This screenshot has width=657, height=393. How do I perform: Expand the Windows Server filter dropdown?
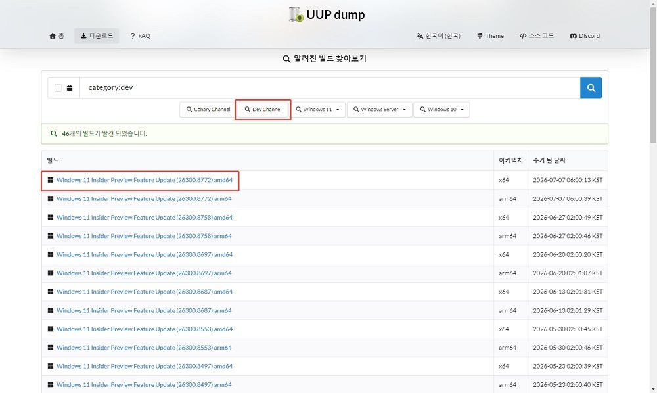pos(380,109)
